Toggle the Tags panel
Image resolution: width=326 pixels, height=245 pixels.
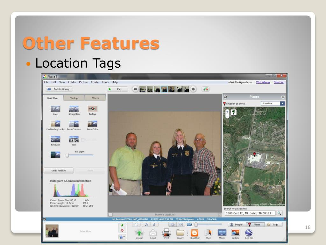point(273,225)
